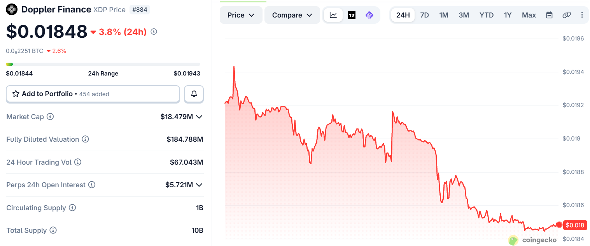The image size is (590, 246).
Task: Click the 10B total supply value
Action: pos(198,230)
